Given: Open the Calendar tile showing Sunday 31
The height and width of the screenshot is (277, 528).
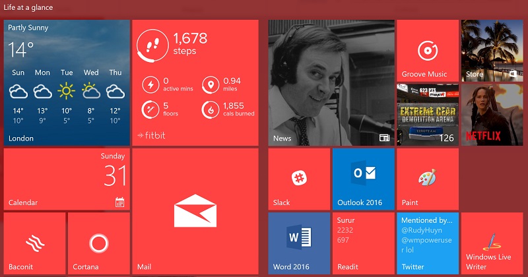Looking at the screenshot, I should (x=67, y=179).
